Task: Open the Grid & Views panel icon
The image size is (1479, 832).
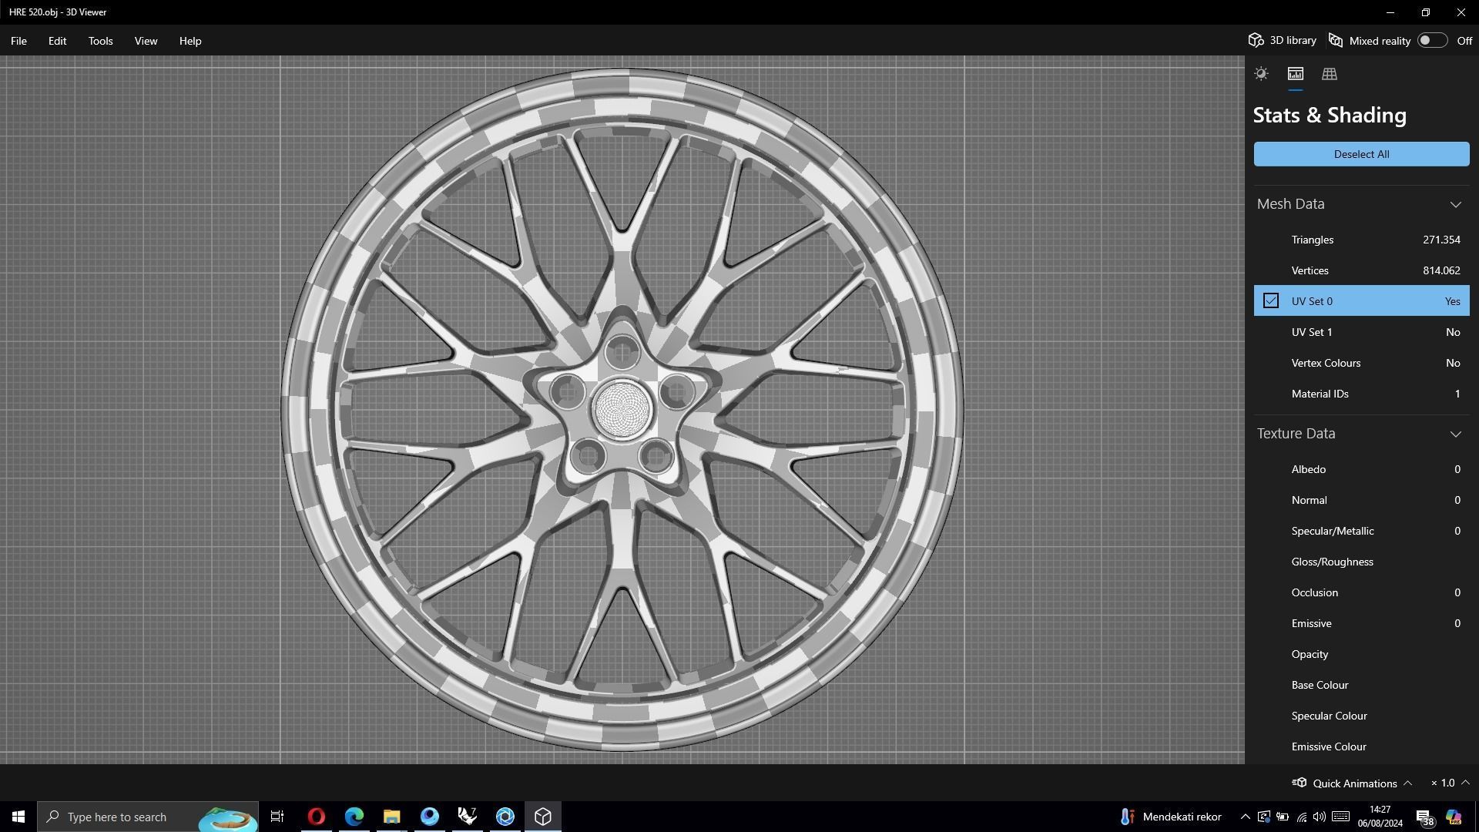Action: click(1329, 74)
